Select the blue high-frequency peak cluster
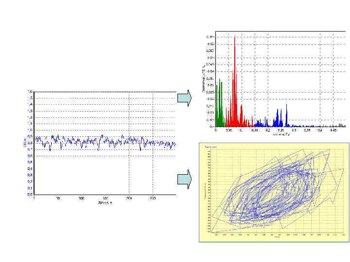 pos(280,116)
